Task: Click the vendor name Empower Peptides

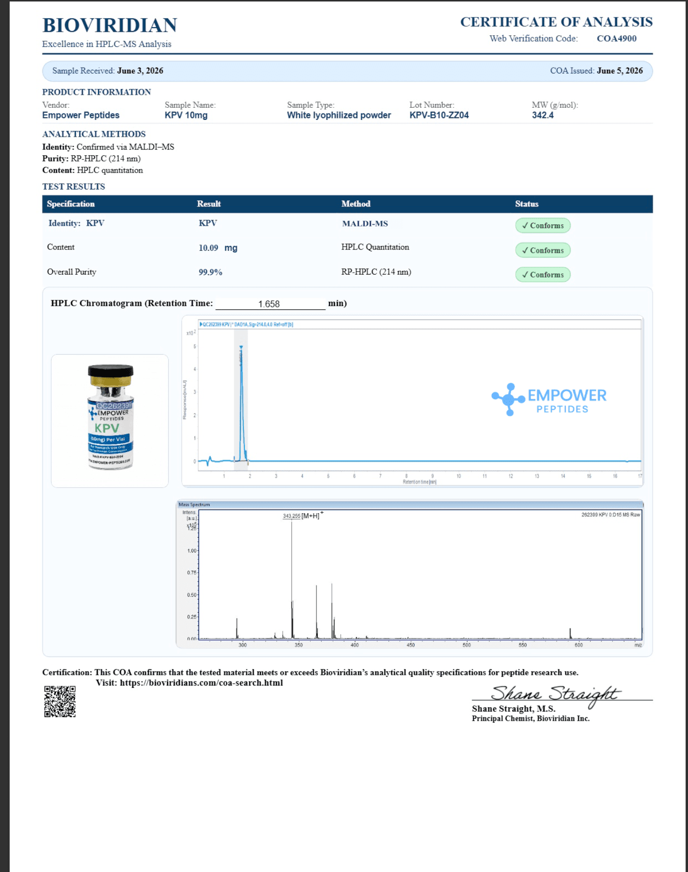Action: 81,115
